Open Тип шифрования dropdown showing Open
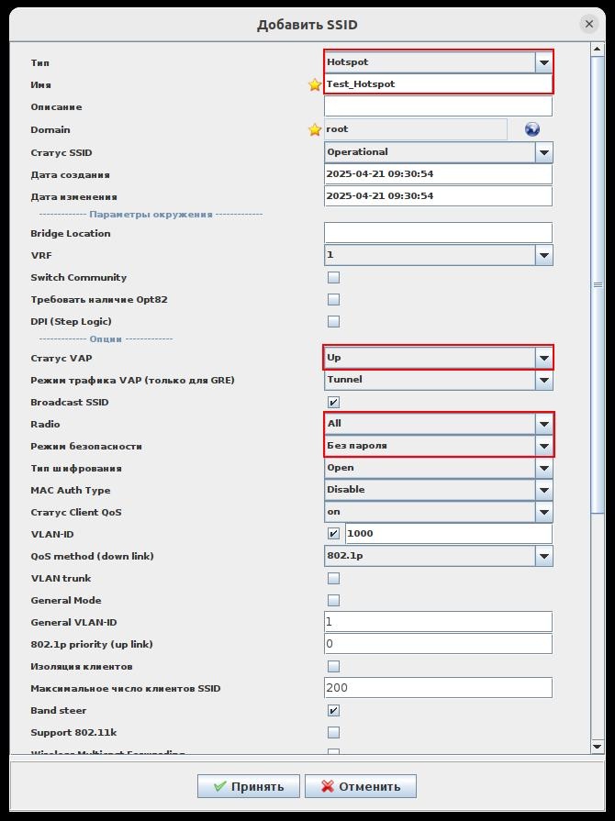The image size is (615, 821). coord(439,468)
